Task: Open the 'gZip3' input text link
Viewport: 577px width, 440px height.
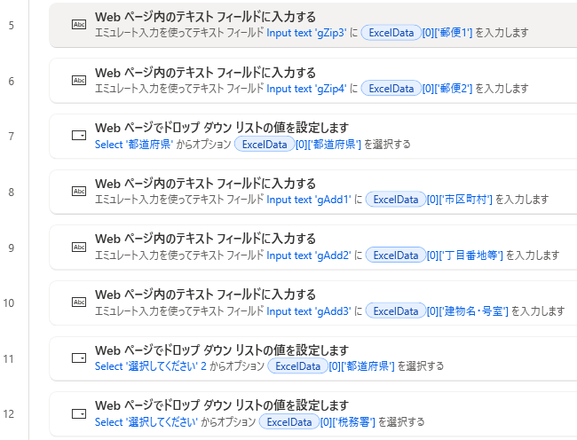Action: point(307,33)
